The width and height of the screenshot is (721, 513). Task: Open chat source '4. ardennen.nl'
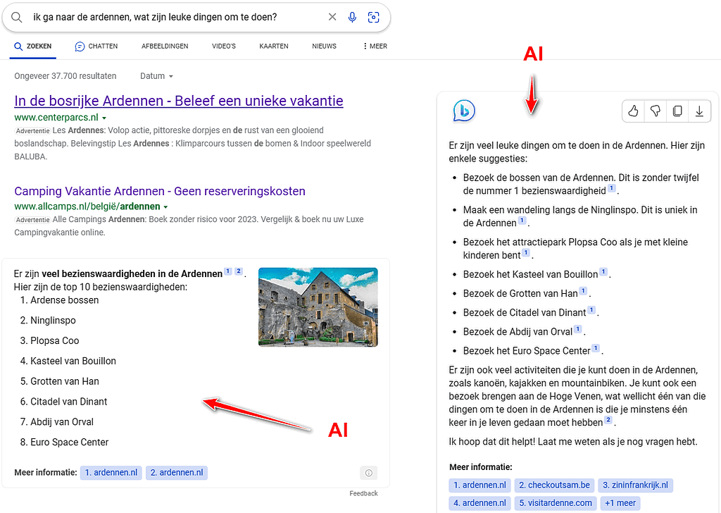[x=479, y=503]
